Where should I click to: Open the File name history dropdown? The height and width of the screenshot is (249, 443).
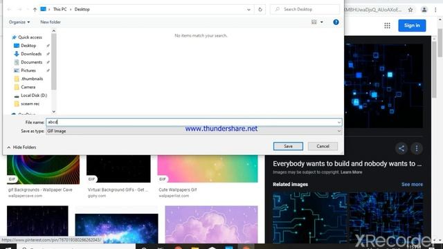click(338, 122)
